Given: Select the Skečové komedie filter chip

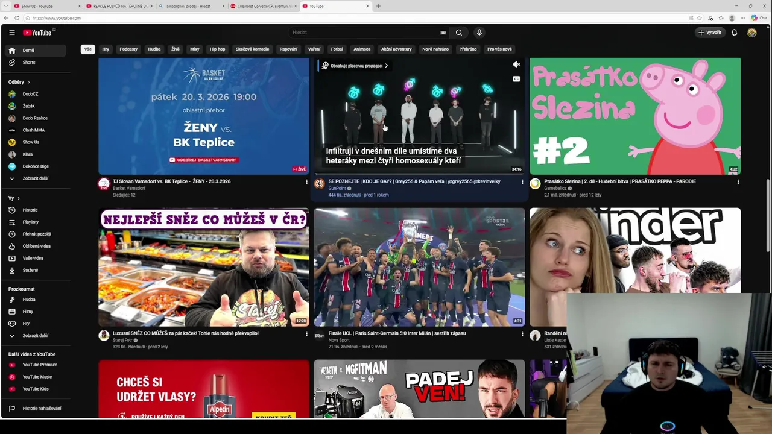Looking at the screenshot, I should pyautogui.click(x=252, y=49).
